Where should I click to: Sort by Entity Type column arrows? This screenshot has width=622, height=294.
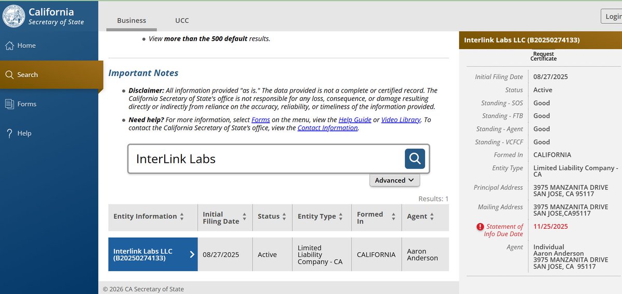(x=341, y=217)
